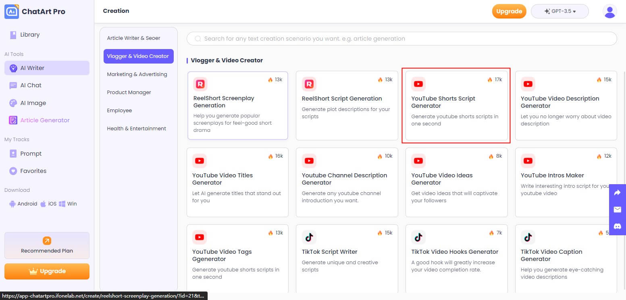Click YouTube icon on Video Tags Ggenerator

(x=199, y=237)
